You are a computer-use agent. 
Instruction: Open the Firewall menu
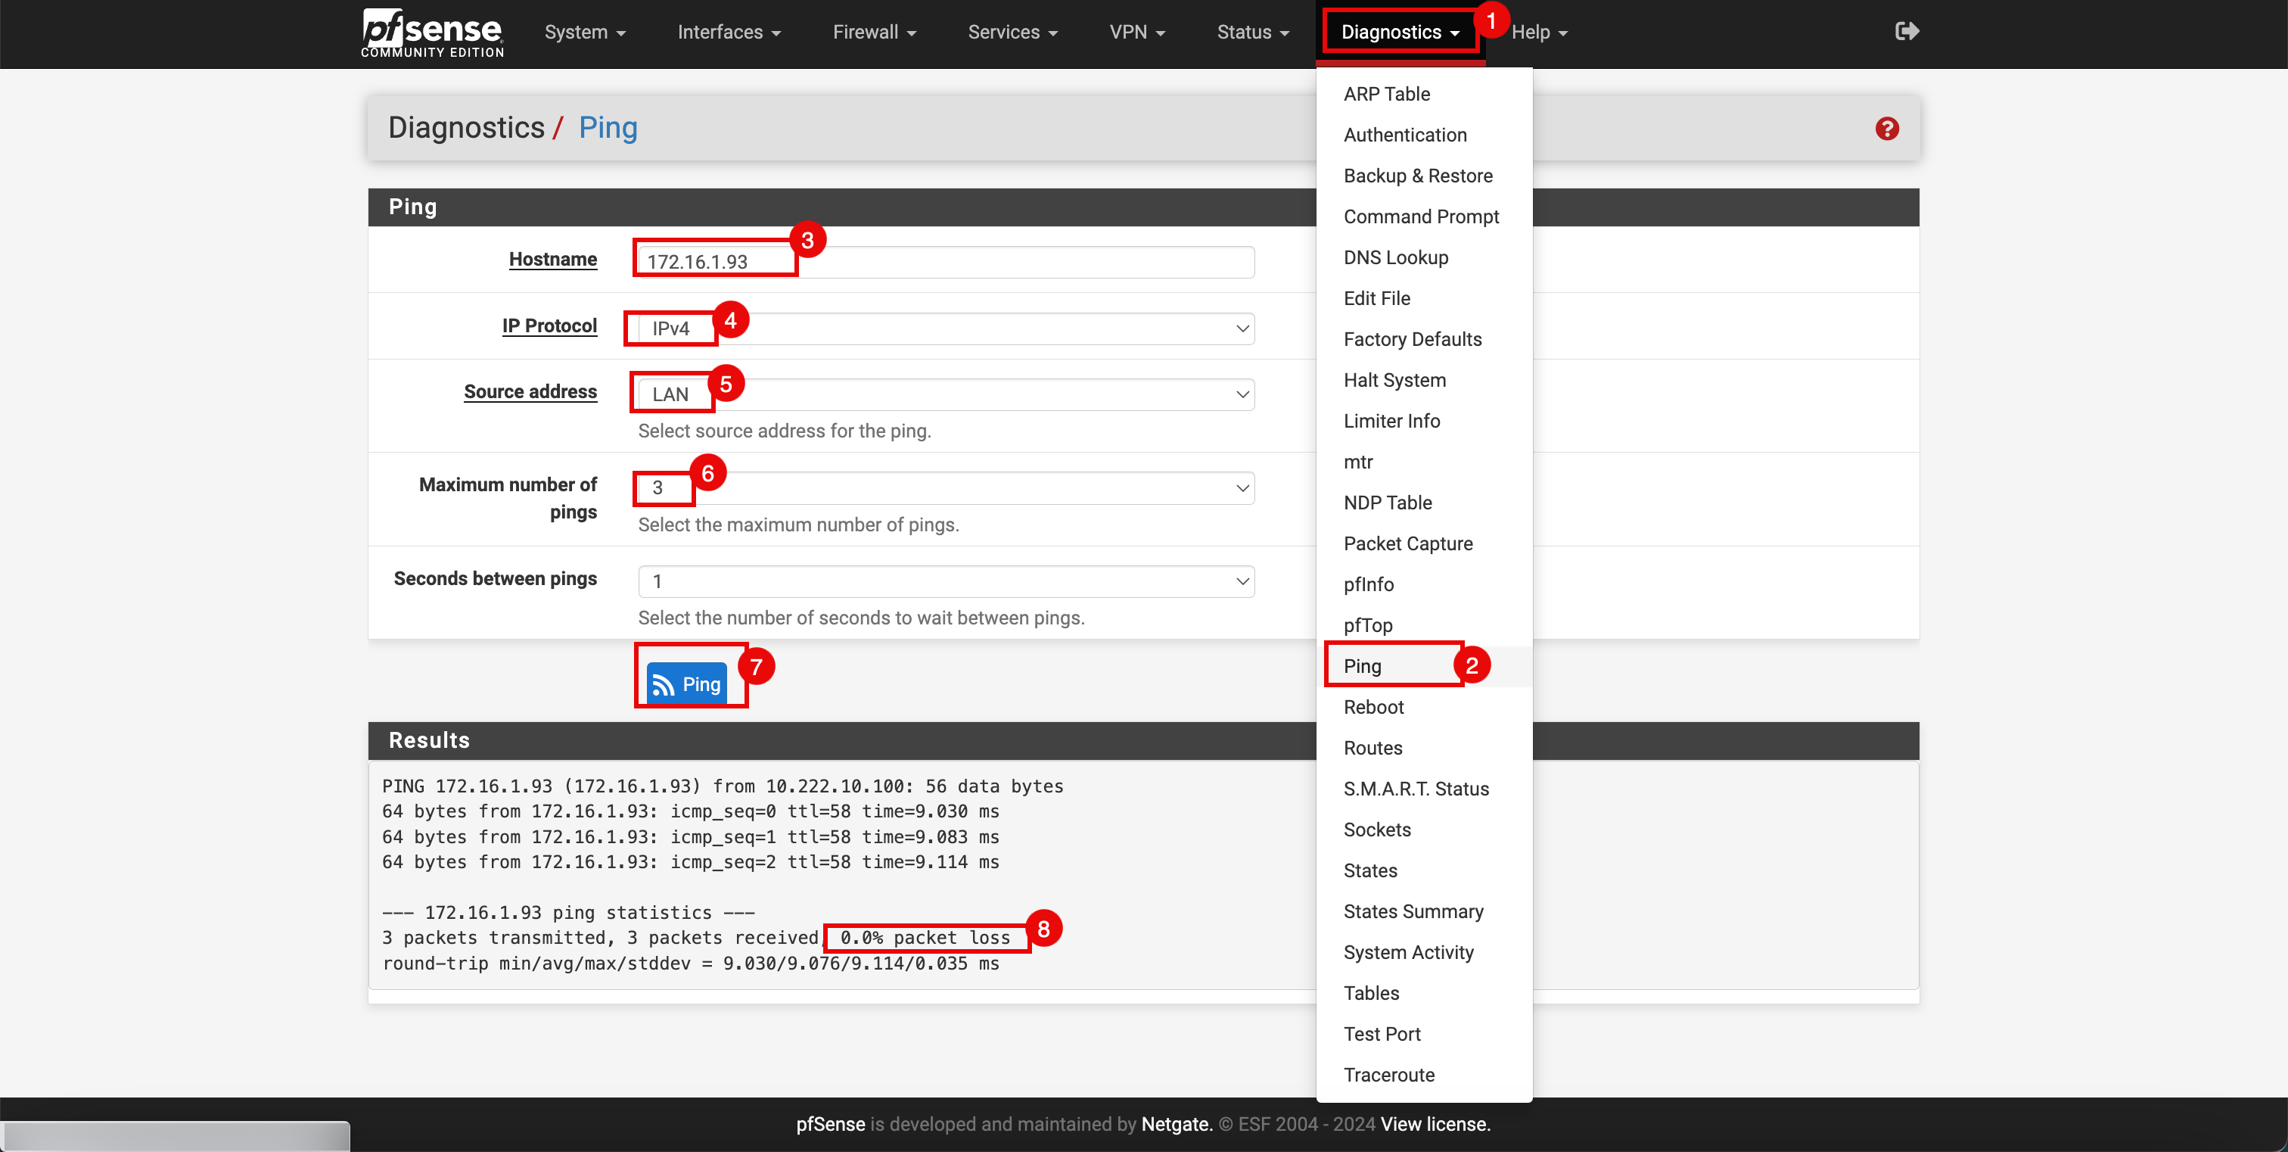pyautogui.click(x=875, y=31)
